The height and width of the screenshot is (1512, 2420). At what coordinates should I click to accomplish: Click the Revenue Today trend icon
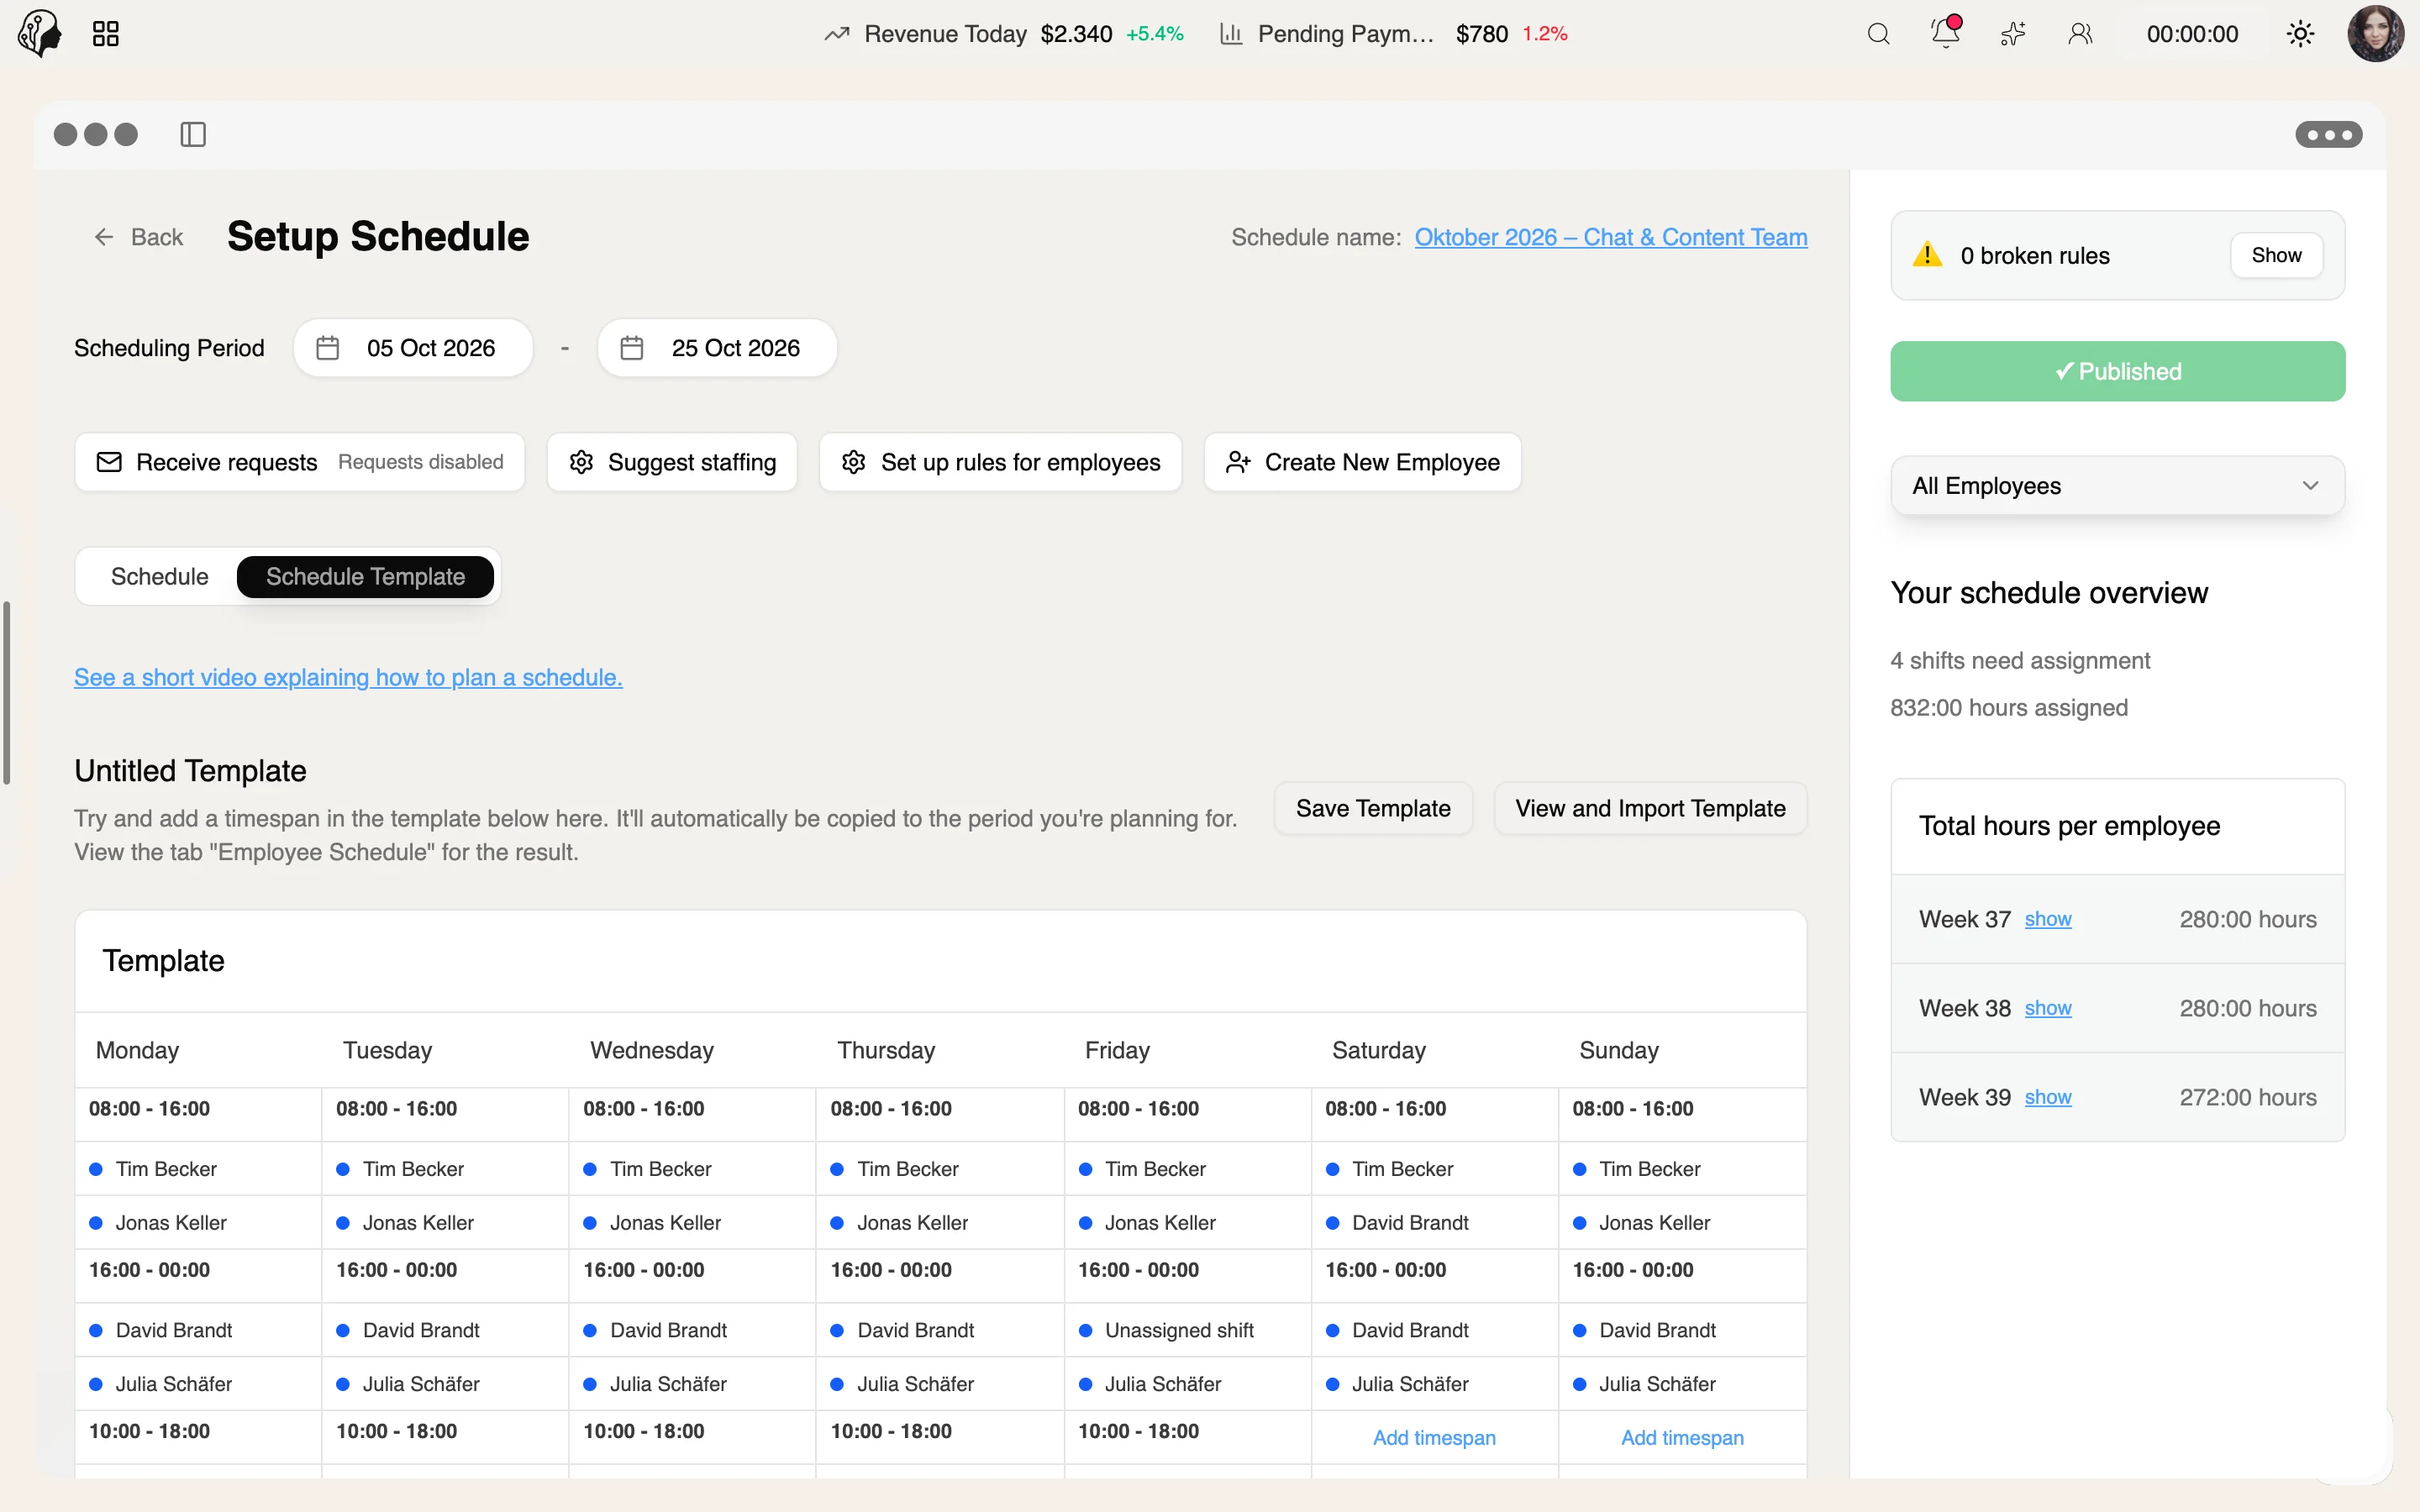click(x=836, y=34)
